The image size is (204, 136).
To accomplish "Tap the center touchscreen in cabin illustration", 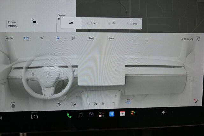I will coord(101,71).
